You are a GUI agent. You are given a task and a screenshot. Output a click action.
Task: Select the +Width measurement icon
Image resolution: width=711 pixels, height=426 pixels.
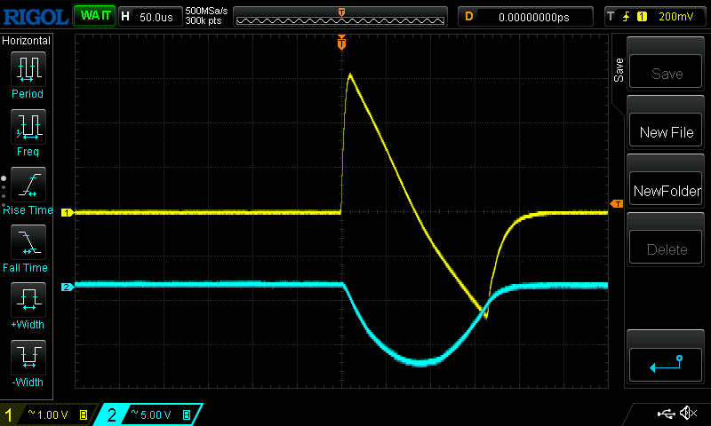point(28,300)
